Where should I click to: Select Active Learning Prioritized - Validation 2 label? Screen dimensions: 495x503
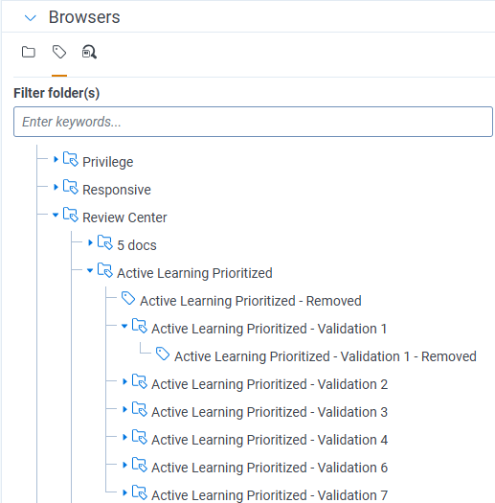(270, 384)
